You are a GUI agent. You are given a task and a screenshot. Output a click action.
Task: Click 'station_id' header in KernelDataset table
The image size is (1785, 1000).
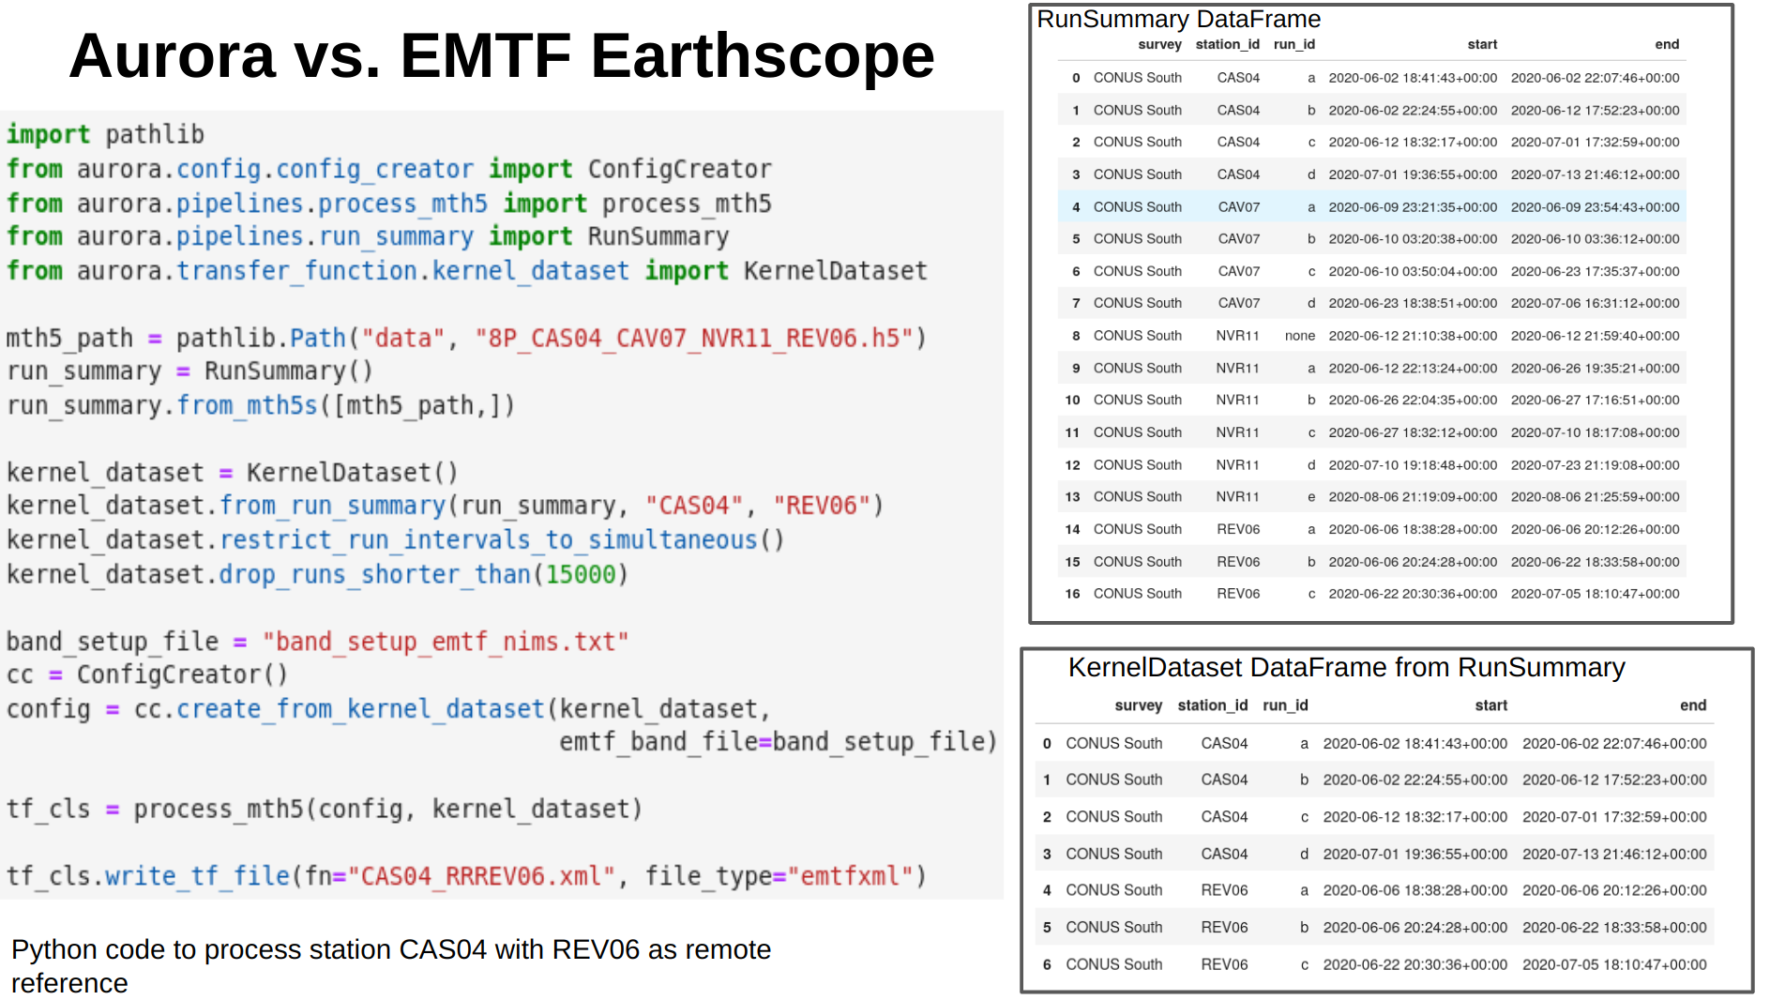coord(1213,705)
